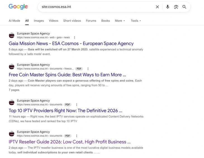Open three-dot options for IPTV Reseller Guide result
The height and width of the screenshot is (158, 204).
click(x=77, y=136)
